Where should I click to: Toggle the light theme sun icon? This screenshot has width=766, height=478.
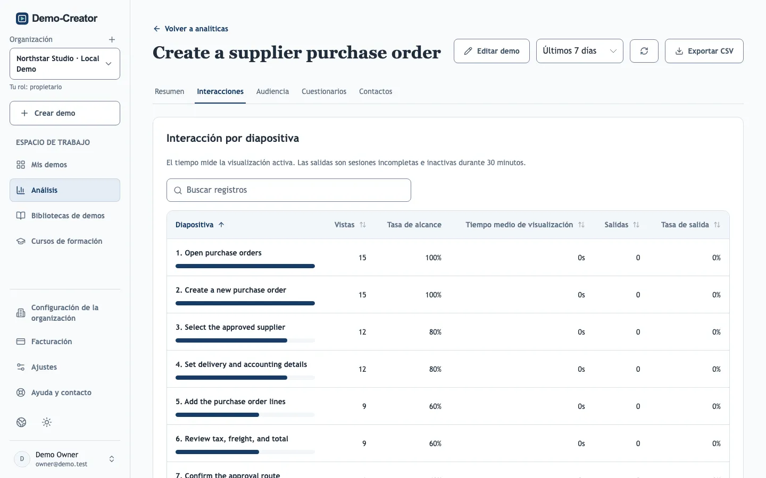click(47, 422)
